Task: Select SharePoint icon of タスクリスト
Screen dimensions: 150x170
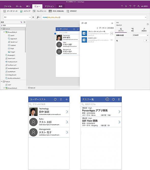Action: pyautogui.click(x=84, y=40)
